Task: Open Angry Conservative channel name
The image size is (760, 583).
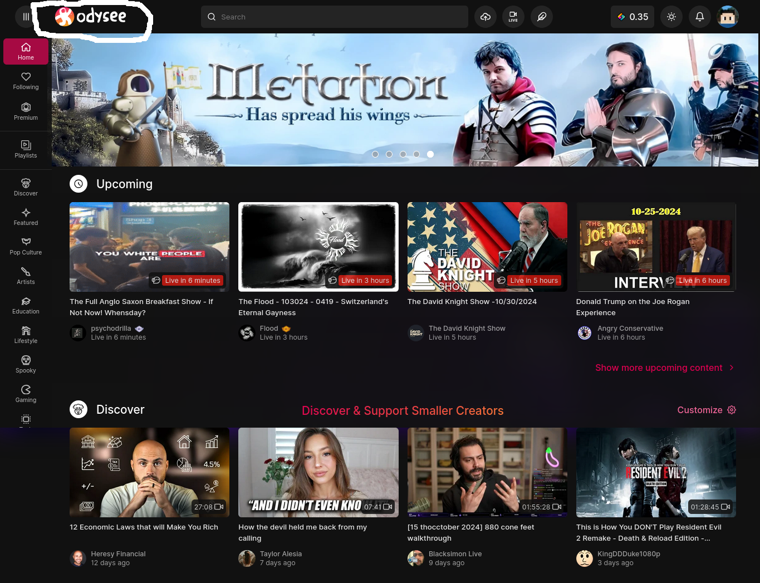Action: pos(630,329)
